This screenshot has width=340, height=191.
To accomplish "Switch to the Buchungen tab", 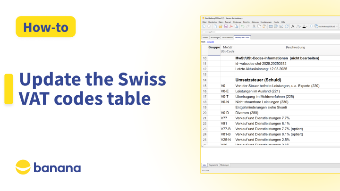I will 215,37.
